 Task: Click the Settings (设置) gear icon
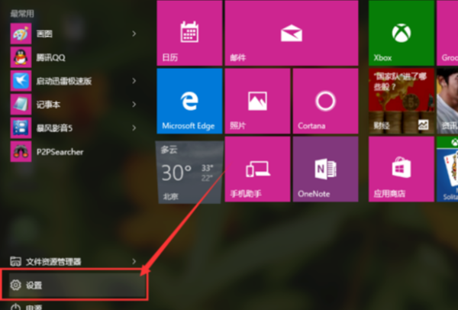click(x=16, y=285)
